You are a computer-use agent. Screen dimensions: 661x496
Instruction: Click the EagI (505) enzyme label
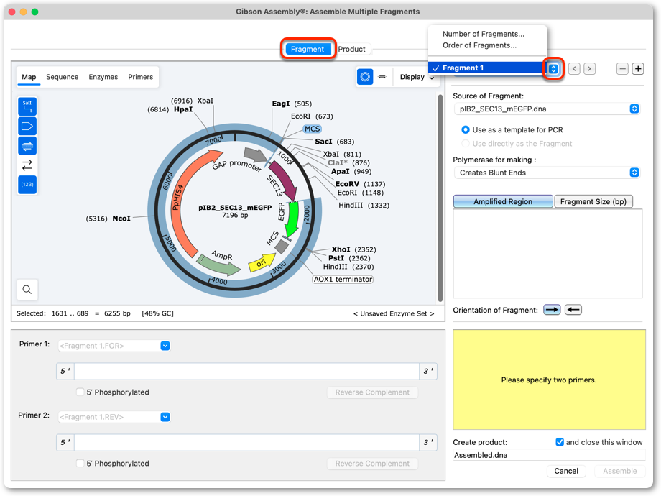tap(292, 104)
